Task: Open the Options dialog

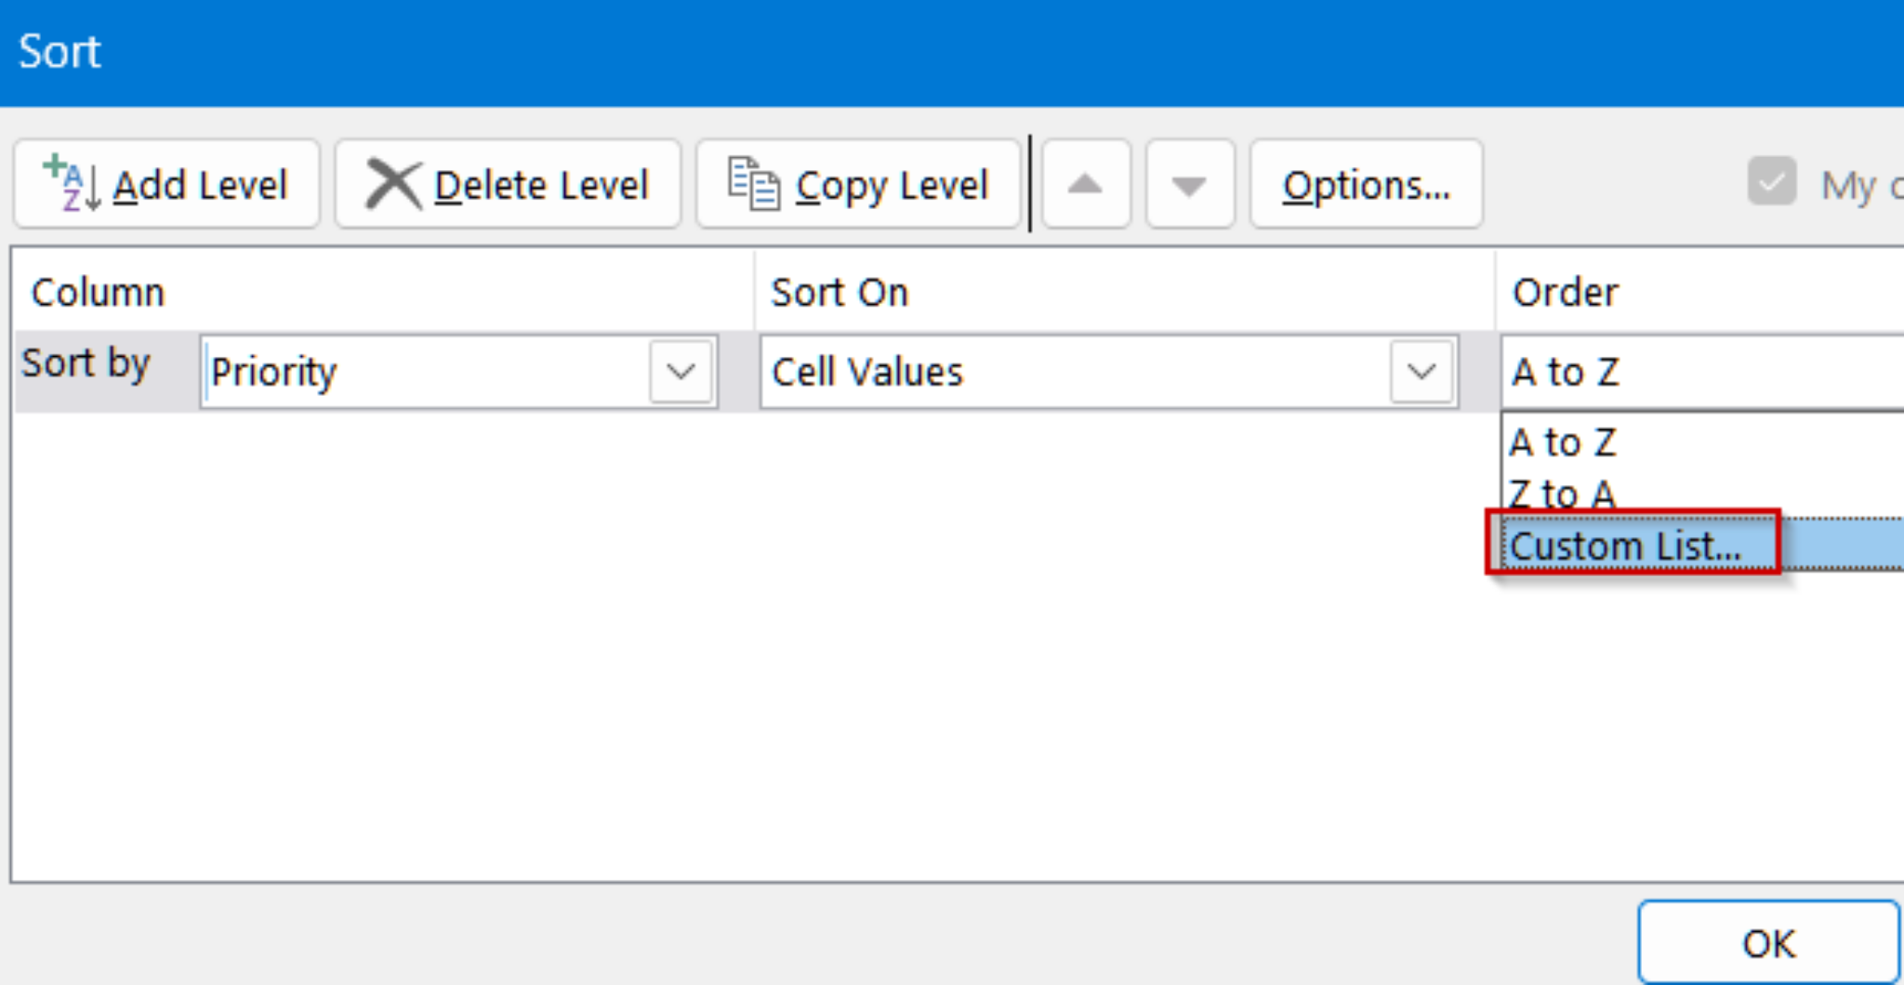Action: coord(1366,183)
